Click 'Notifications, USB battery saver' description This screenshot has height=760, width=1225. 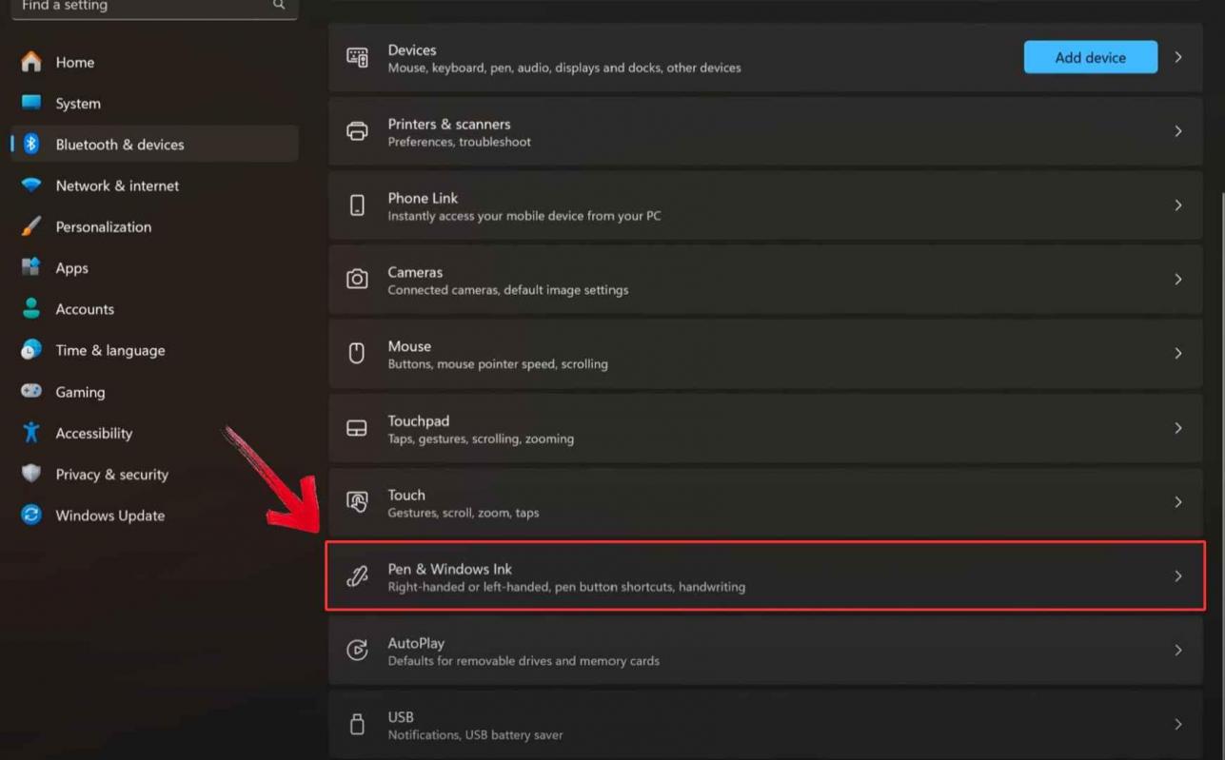click(x=475, y=735)
